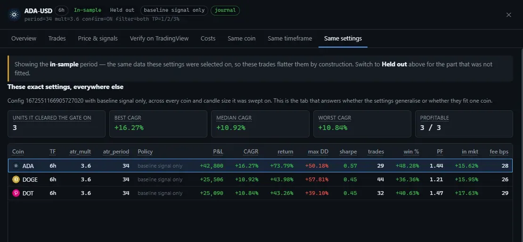
Task: Click the DOGE coin icon in table
Action: pos(16,179)
